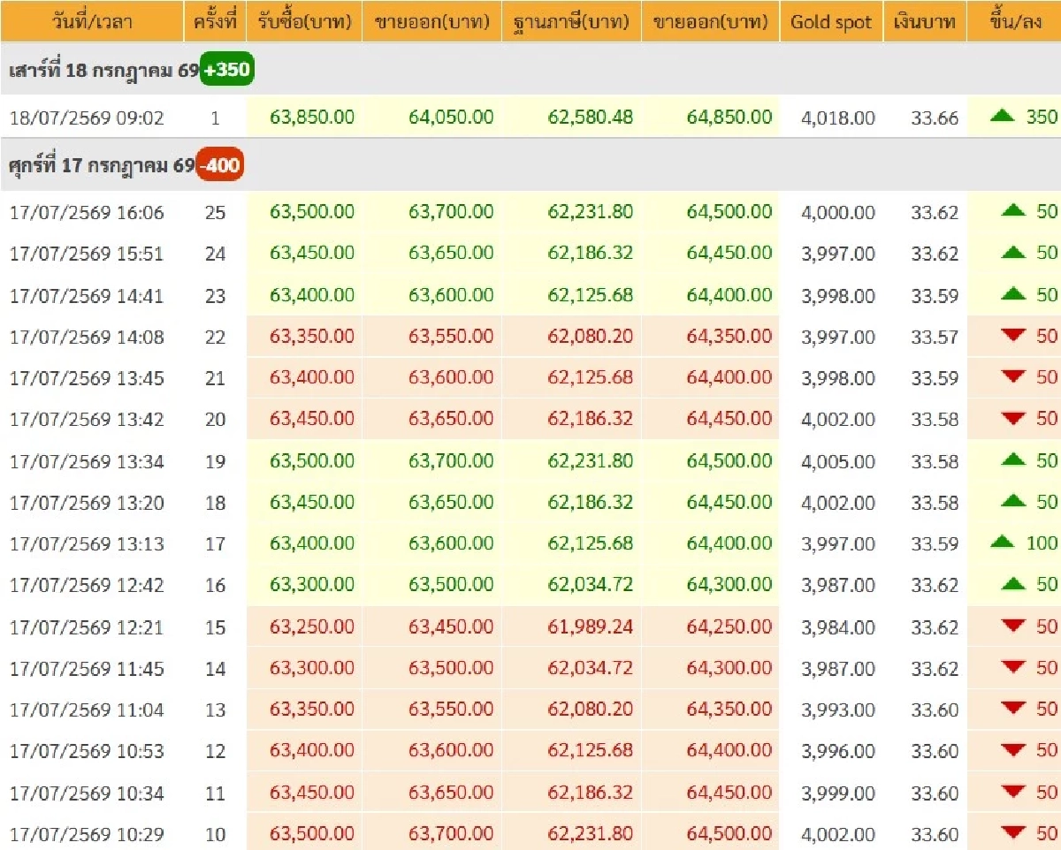Image resolution: width=1061 pixels, height=850 pixels.
Task: Click the green +350 badge
Action: (x=226, y=70)
